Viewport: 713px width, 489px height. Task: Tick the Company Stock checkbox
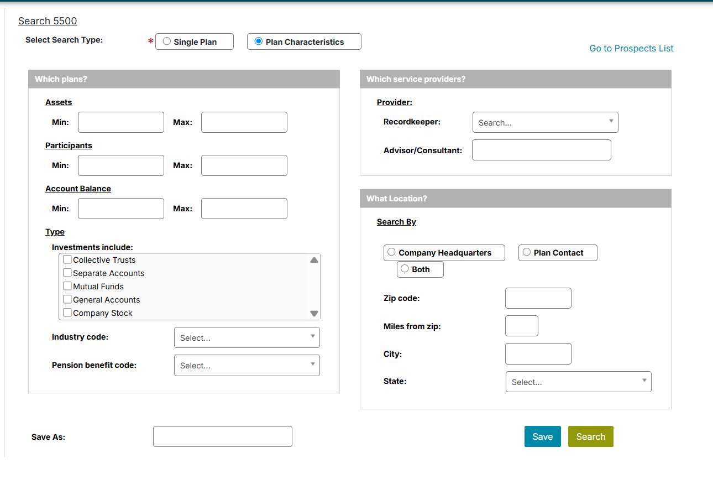(67, 313)
